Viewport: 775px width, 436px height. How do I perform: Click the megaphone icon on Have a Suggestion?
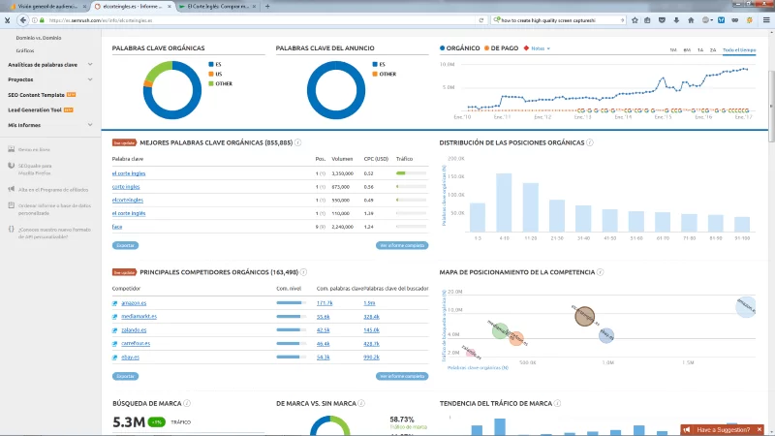(x=687, y=429)
